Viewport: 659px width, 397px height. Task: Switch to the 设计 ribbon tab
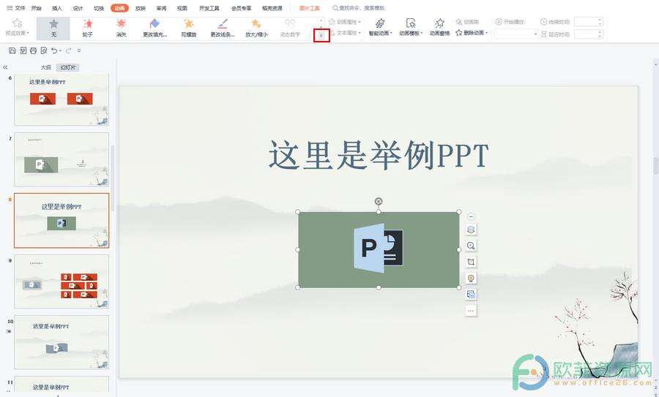(x=78, y=8)
